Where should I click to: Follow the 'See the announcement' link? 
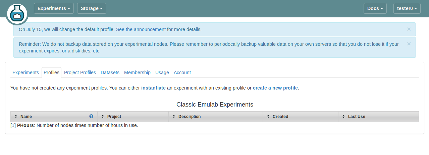(141, 29)
